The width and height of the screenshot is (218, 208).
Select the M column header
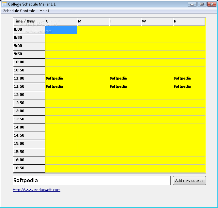pos(93,22)
